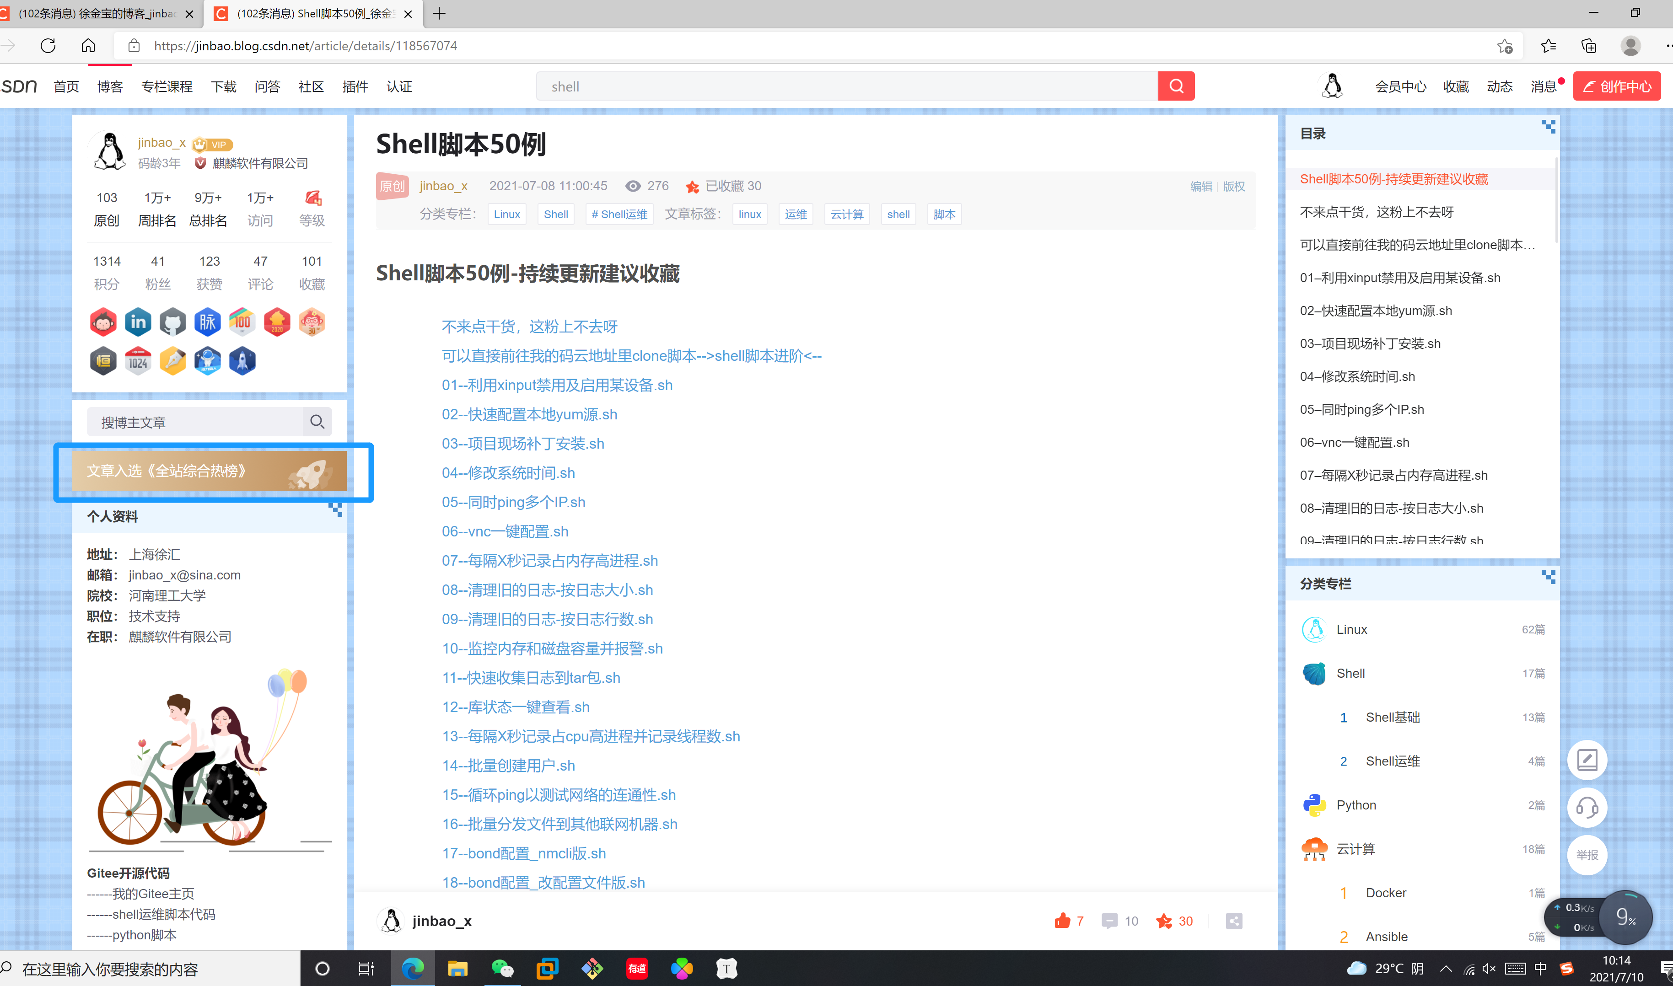Click the share icon in bottom bar
This screenshot has height=986, width=1673.
1233,920
